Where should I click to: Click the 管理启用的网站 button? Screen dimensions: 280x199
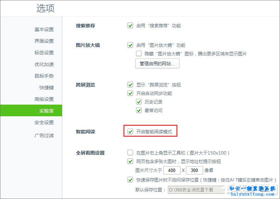click(157, 64)
